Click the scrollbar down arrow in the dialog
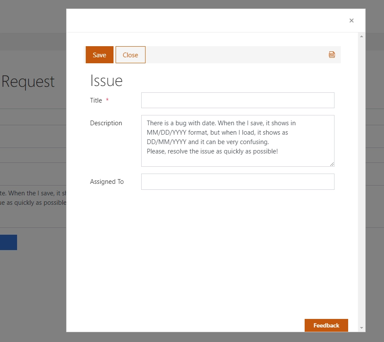The image size is (384, 342). [361, 328]
